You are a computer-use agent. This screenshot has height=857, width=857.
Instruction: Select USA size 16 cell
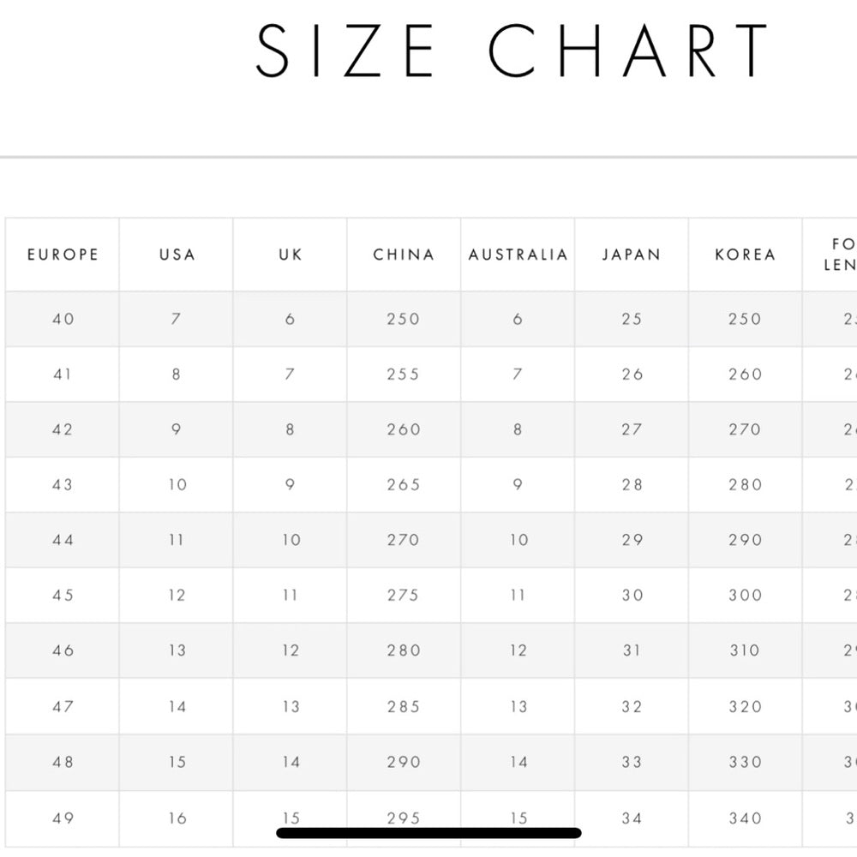pos(177,818)
